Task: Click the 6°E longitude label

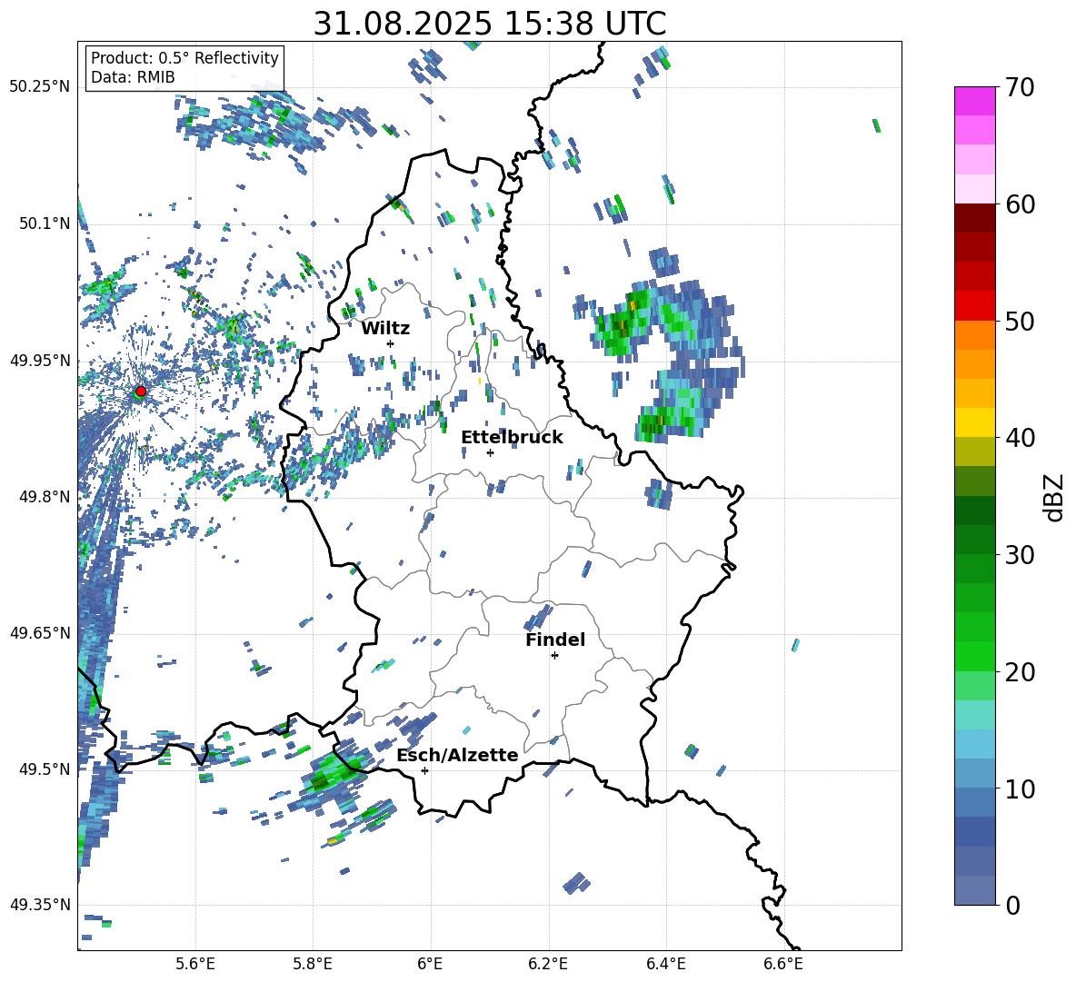Action: [x=430, y=964]
